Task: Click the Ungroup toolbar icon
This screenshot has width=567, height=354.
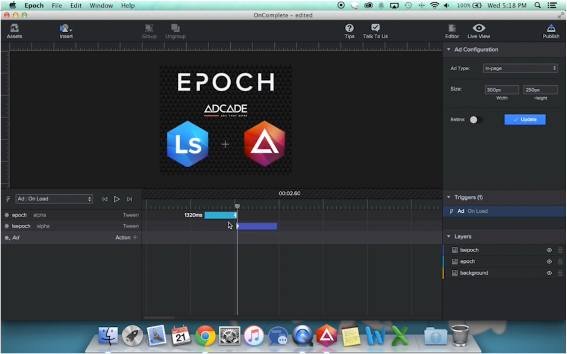Action: click(x=175, y=31)
